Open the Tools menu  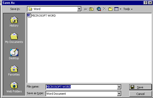tap(128, 9)
